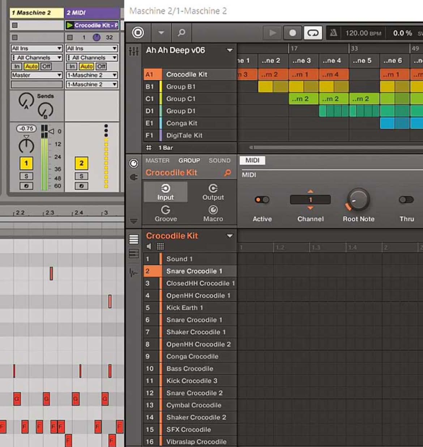Viewport: 423px width, 447px height.
Task: Click the Send A knob on track 1
Action: pyautogui.click(x=26, y=101)
